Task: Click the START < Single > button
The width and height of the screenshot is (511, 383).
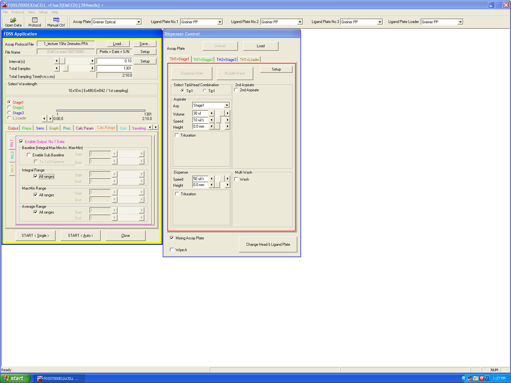Action: (35, 236)
